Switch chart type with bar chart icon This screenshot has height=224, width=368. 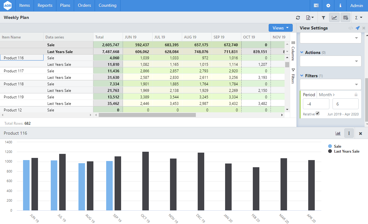coord(338,133)
